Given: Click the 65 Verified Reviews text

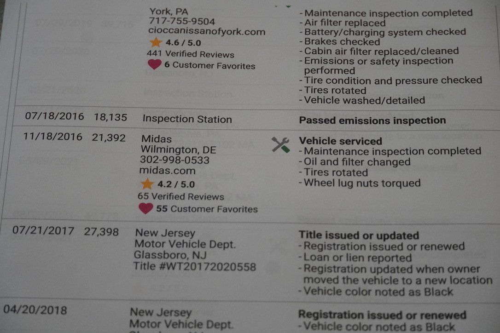Looking at the screenshot, I should pyautogui.click(x=181, y=196).
